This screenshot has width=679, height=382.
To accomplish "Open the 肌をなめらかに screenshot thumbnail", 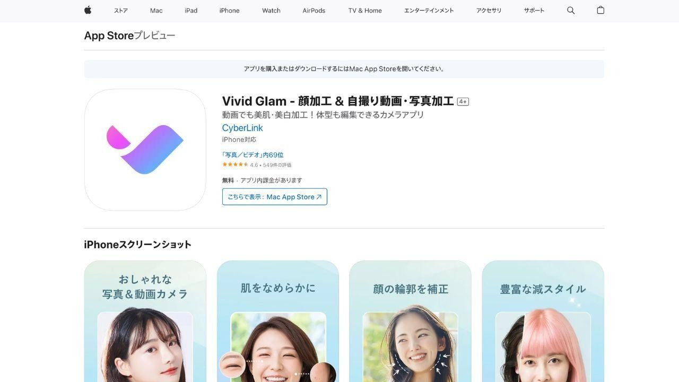I will (x=278, y=321).
